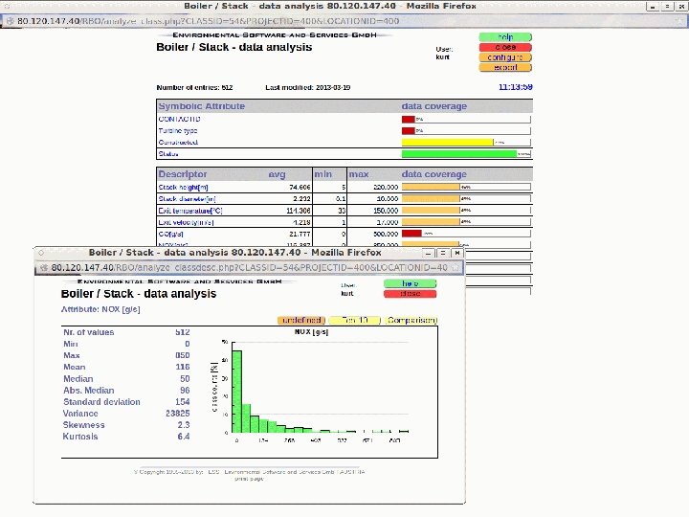Image resolution: width=689 pixels, height=517 pixels.
Task: Open Stack diameter[m] descriptor link
Action: 187,199
